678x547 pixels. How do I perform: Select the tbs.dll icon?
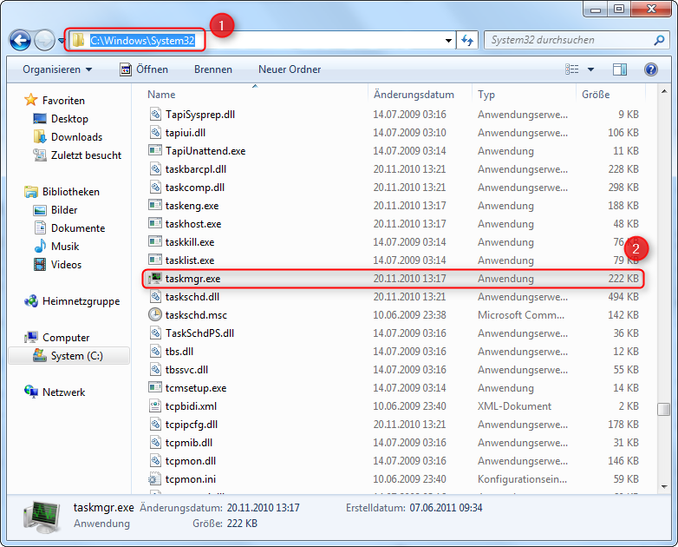pos(155,352)
